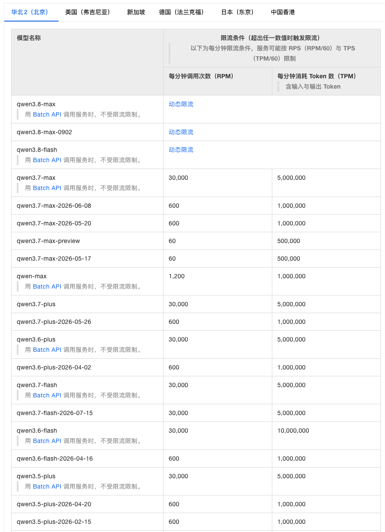The width and height of the screenshot is (385, 532).
Task: Click model name qwen3.6-plus
Action: pyautogui.click(x=36, y=339)
